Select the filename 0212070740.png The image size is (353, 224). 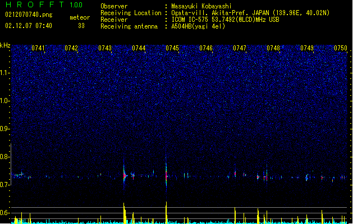click(x=29, y=15)
